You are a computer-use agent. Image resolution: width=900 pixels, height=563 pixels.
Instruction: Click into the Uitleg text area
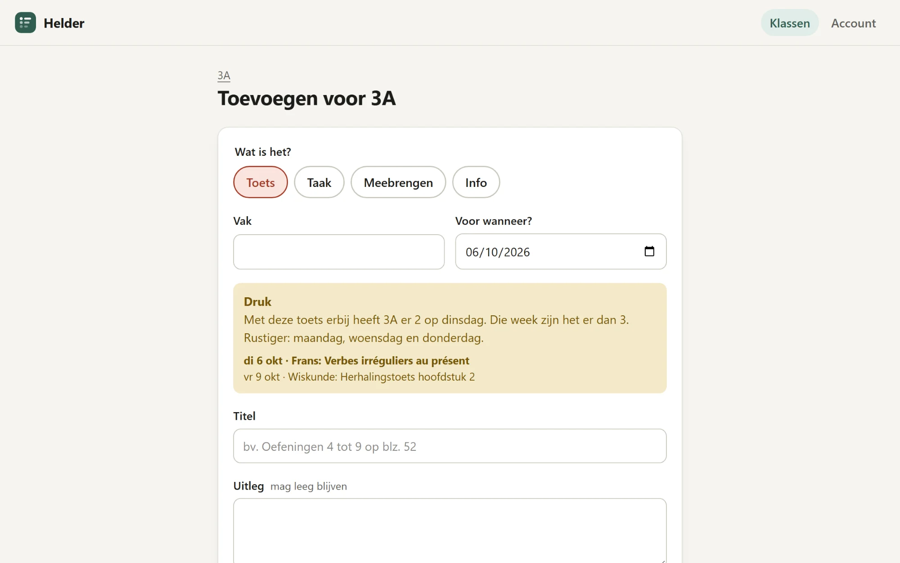pos(450,531)
